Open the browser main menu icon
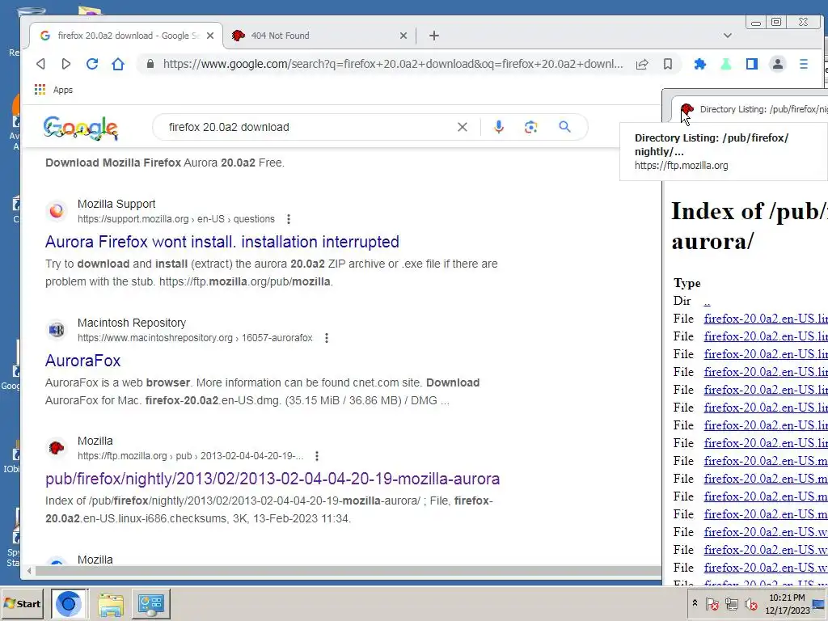The width and height of the screenshot is (828, 621). click(x=804, y=64)
